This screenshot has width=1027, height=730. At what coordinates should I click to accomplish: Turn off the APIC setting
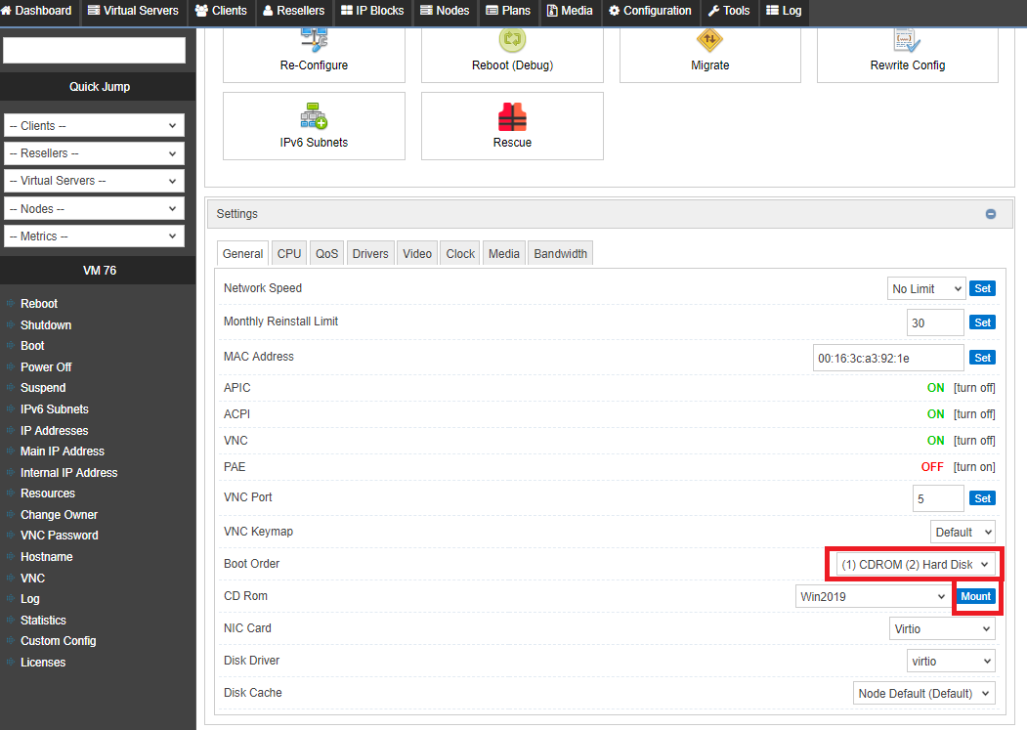[x=974, y=388]
